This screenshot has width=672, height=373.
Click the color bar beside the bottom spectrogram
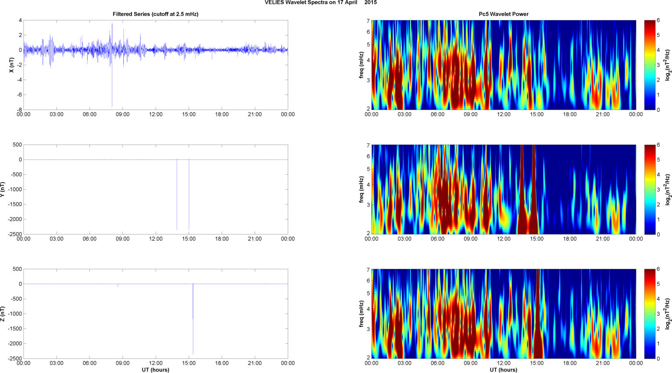[650, 314]
